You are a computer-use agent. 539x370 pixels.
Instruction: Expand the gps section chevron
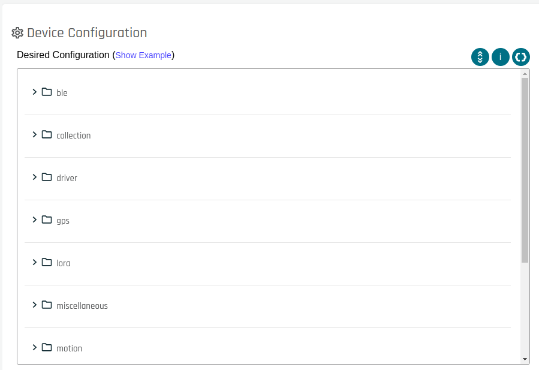(x=35, y=219)
